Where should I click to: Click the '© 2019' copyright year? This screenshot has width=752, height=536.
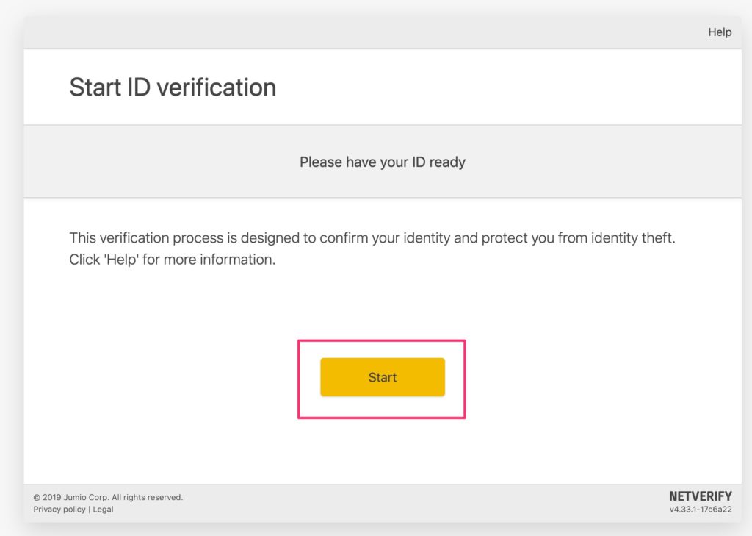[47, 497]
